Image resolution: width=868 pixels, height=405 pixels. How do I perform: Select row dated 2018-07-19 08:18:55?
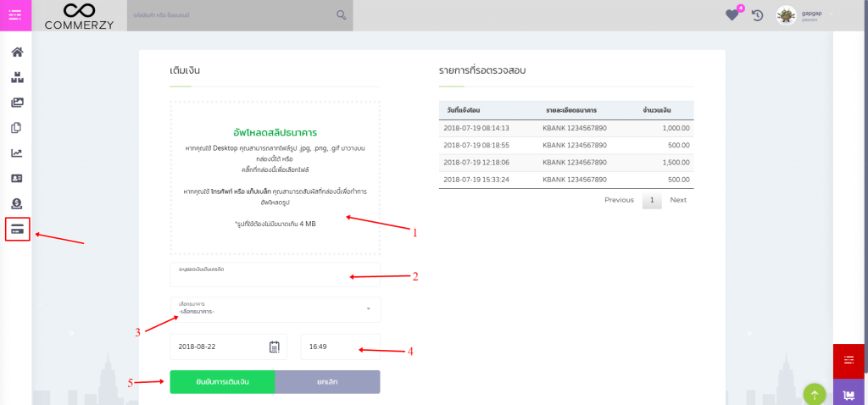[x=566, y=145]
